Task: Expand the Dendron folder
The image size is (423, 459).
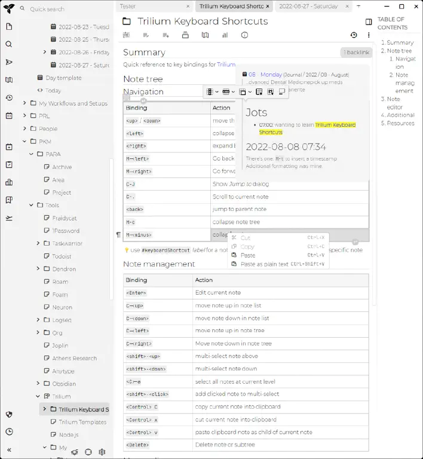Action: point(38,268)
